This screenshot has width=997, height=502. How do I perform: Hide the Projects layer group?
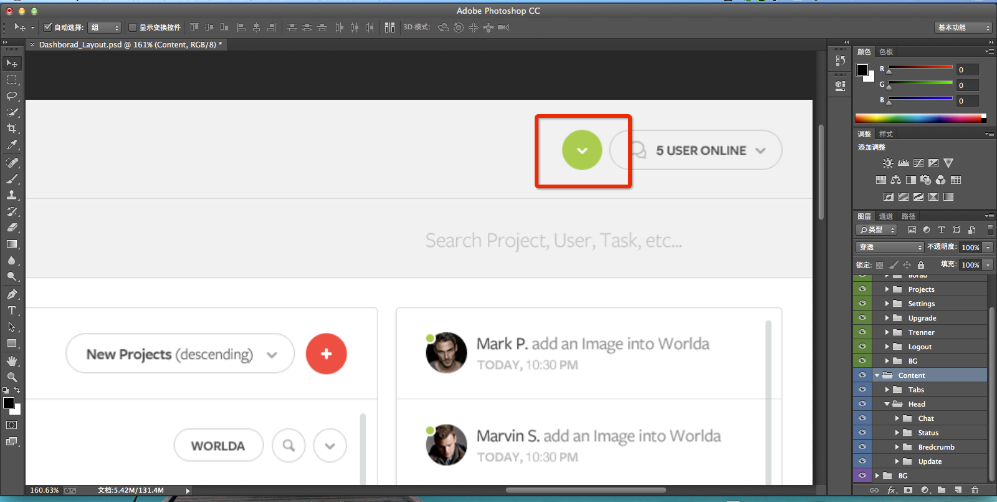coord(862,289)
